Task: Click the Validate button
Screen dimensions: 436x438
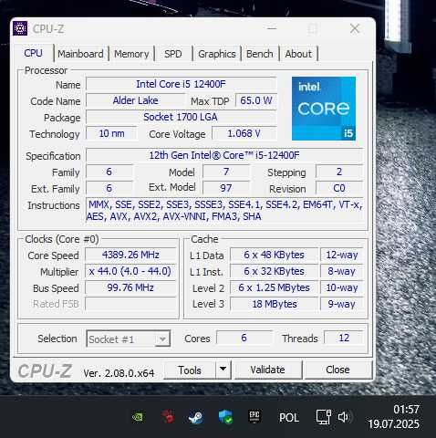Action: coord(268,370)
